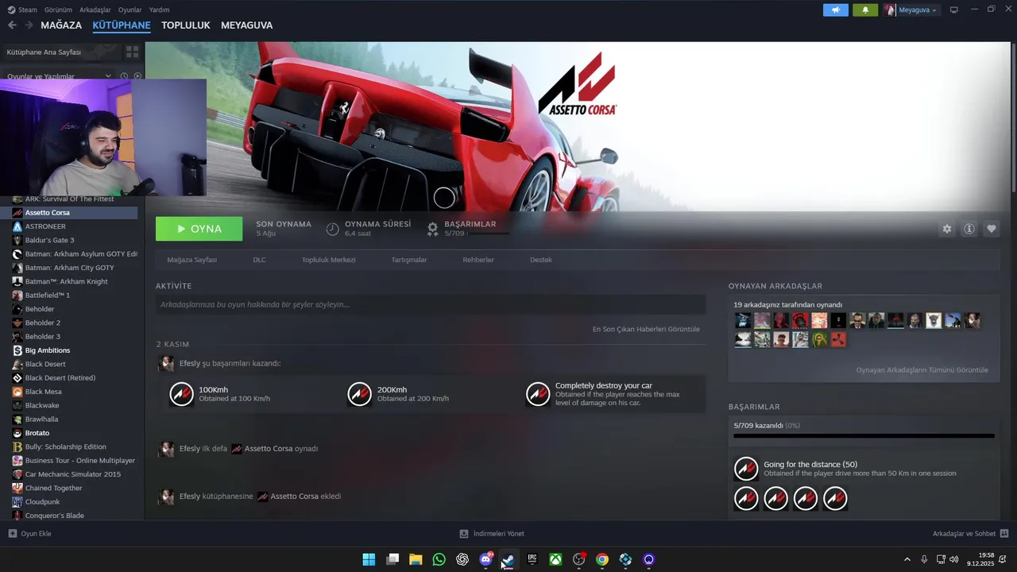The image size is (1017, 572).
Task: Click the Going for the distance icon
Action: 746,469
